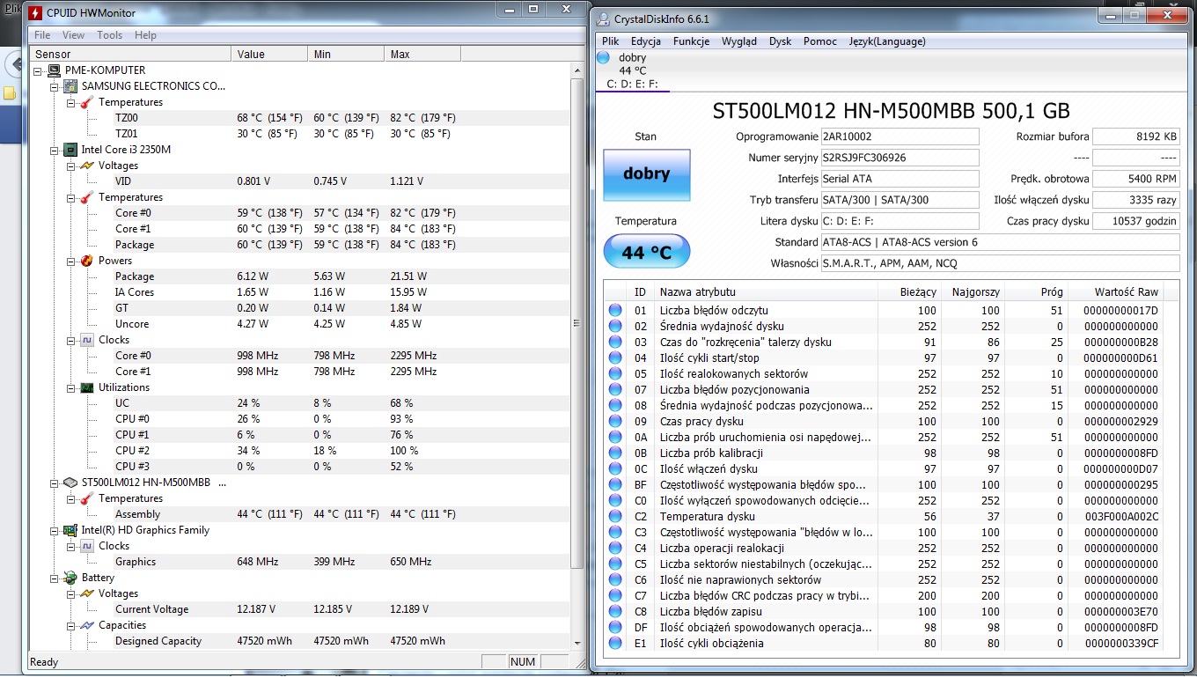Click the 'Ilość cykli start/stop' attribute row

(892, 357)
